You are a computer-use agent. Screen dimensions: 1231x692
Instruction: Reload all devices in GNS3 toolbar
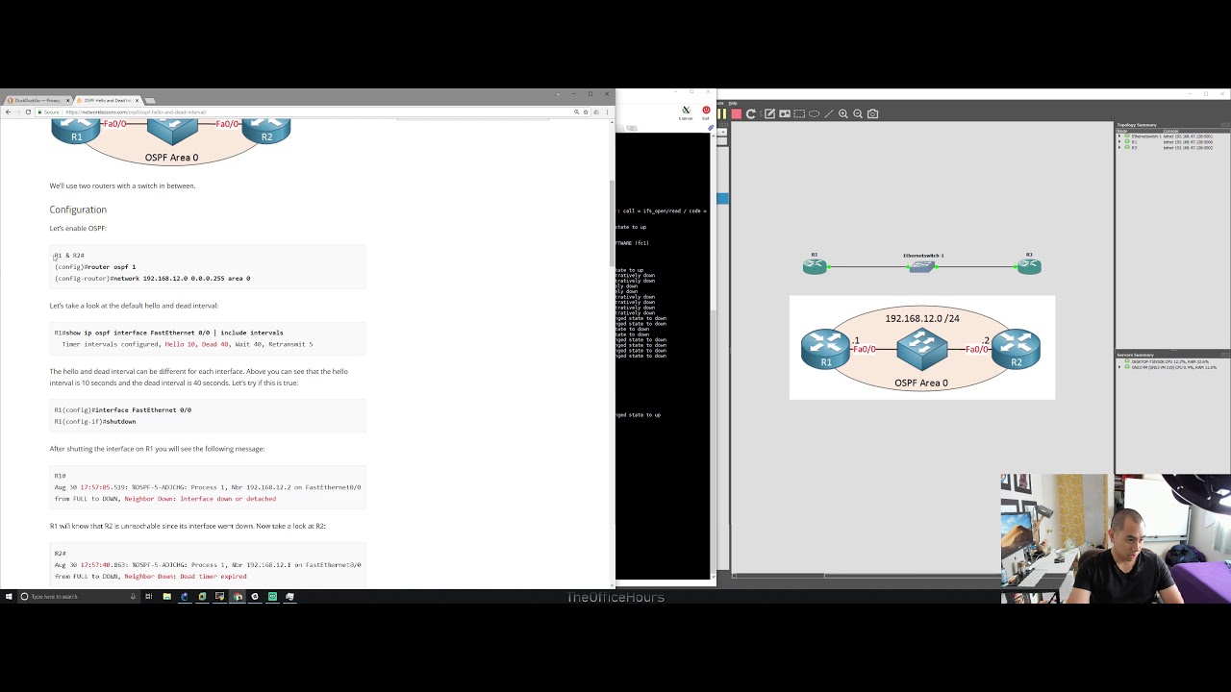[x=751, y=113]
